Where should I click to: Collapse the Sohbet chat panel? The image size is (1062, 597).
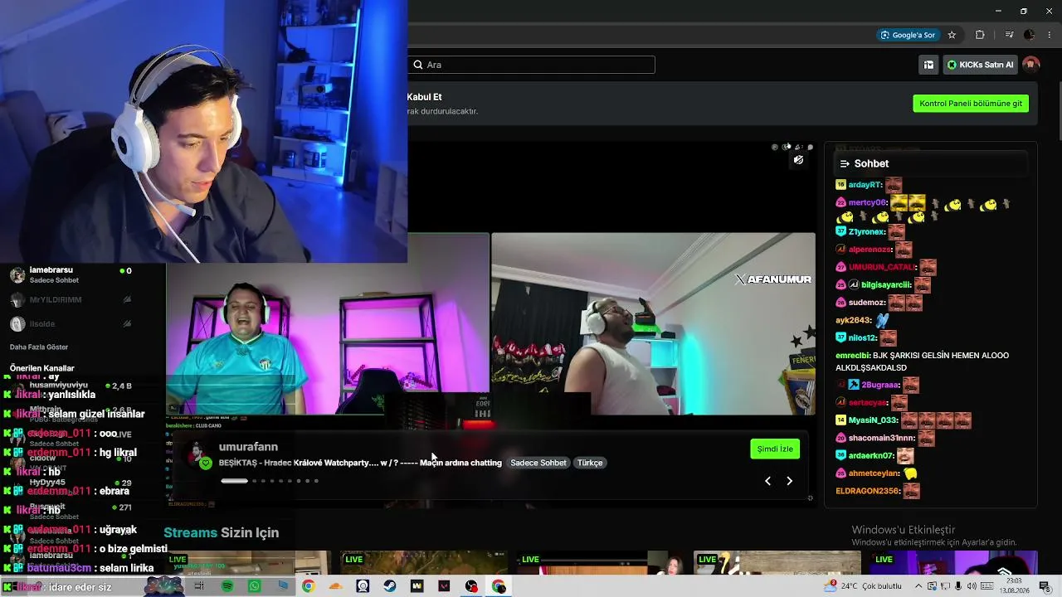845,164
